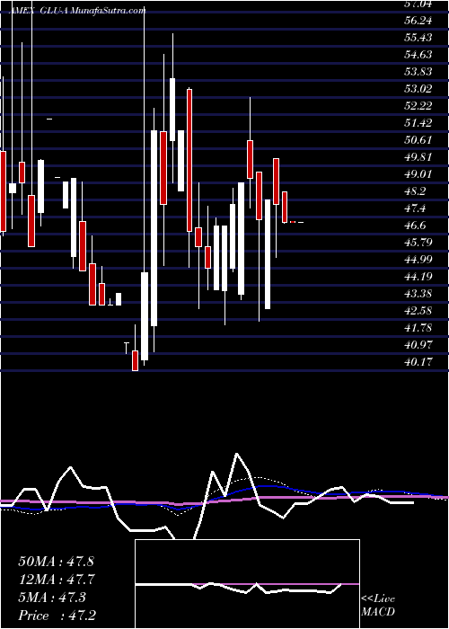This screenshot has height=629, width=449.
Task: Click the 54.63 price axis label
Action: coord(418,55)
